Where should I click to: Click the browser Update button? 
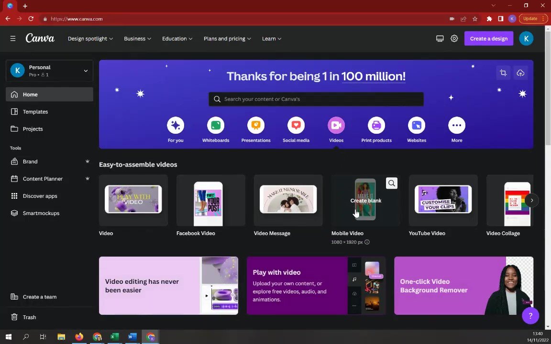point(532,19)
